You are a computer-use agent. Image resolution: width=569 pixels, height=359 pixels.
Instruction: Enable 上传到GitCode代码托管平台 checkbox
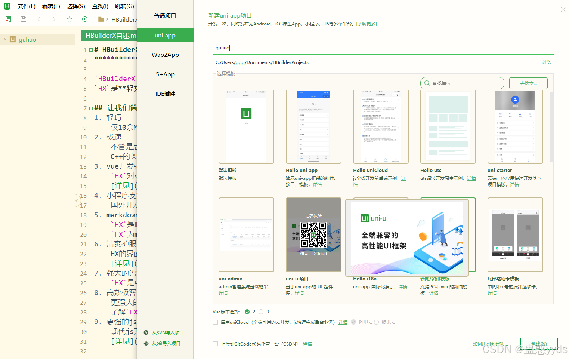[215, 344]
